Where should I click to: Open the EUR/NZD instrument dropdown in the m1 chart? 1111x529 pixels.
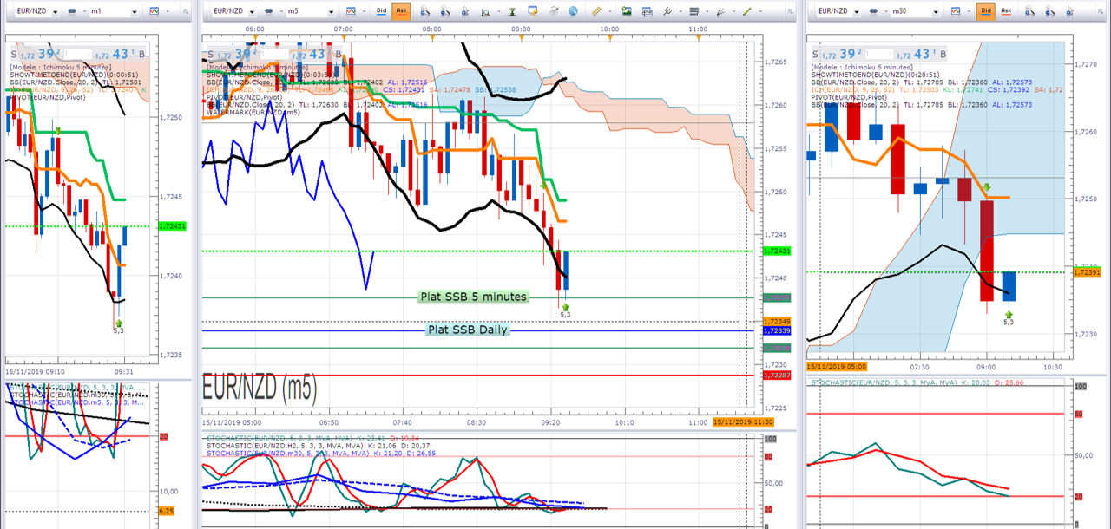coord(56,12)
